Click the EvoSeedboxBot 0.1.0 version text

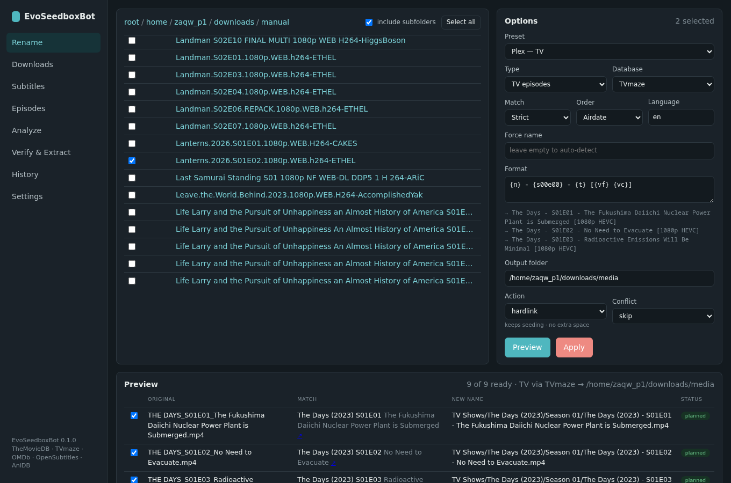point(44,440)
